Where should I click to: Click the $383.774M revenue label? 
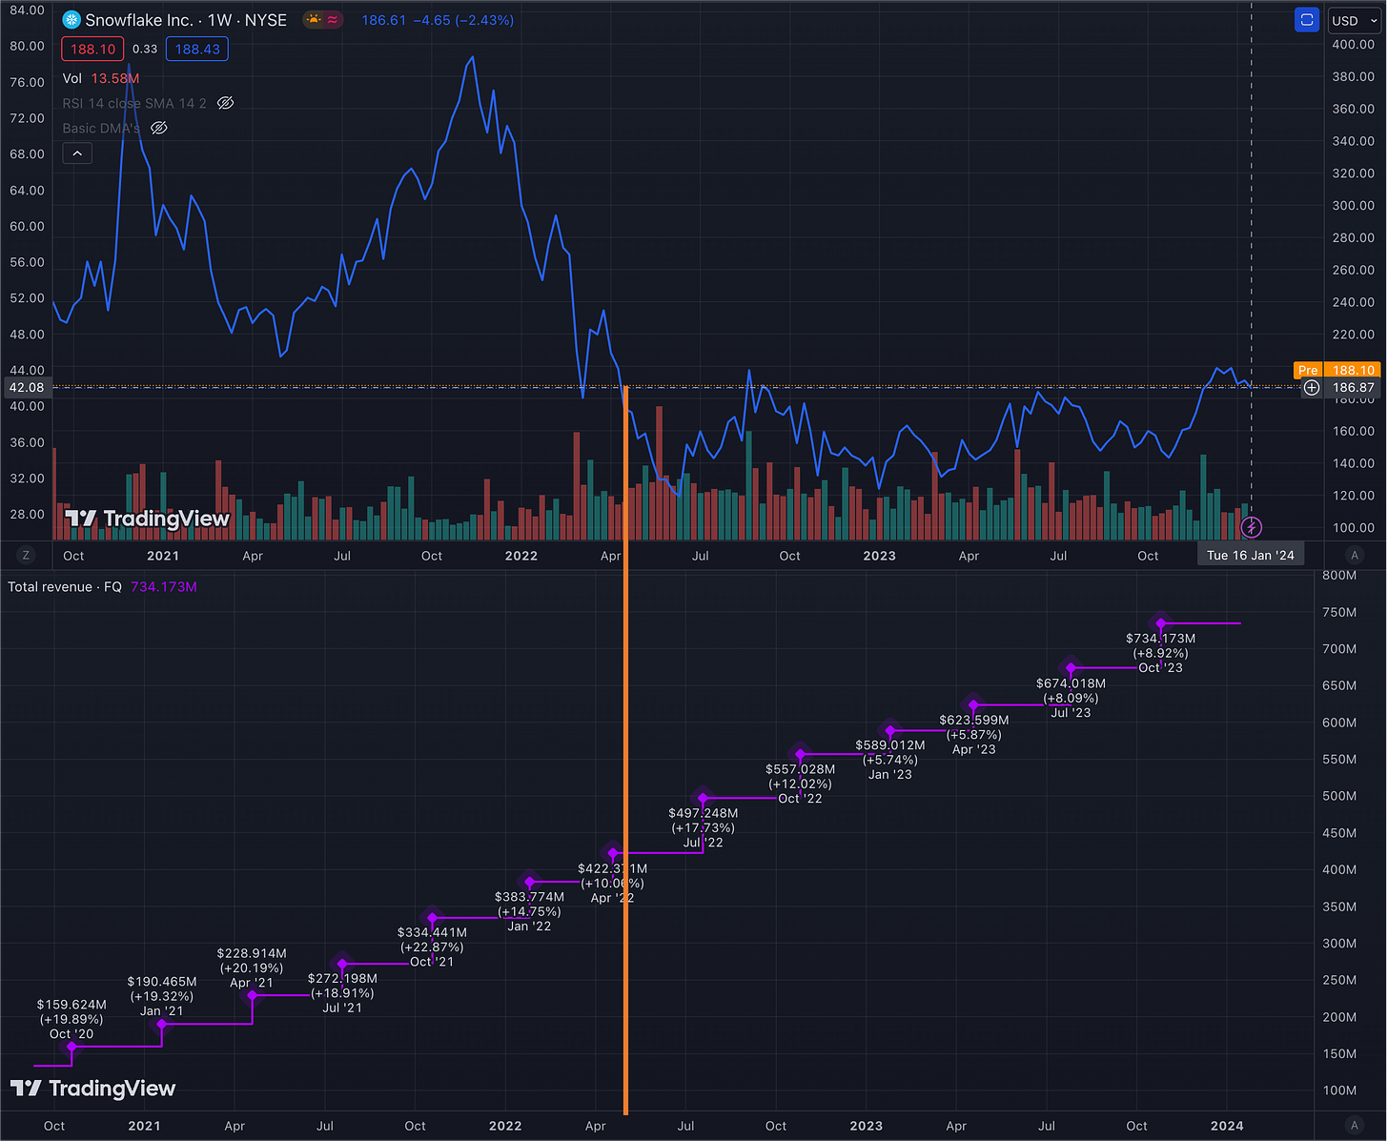pyautogui.click(x=529, y=897)
